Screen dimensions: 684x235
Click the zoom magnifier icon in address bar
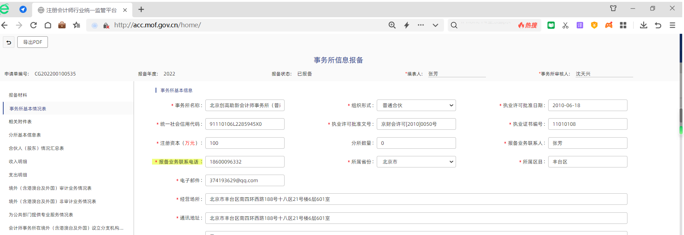pos(392,25)
